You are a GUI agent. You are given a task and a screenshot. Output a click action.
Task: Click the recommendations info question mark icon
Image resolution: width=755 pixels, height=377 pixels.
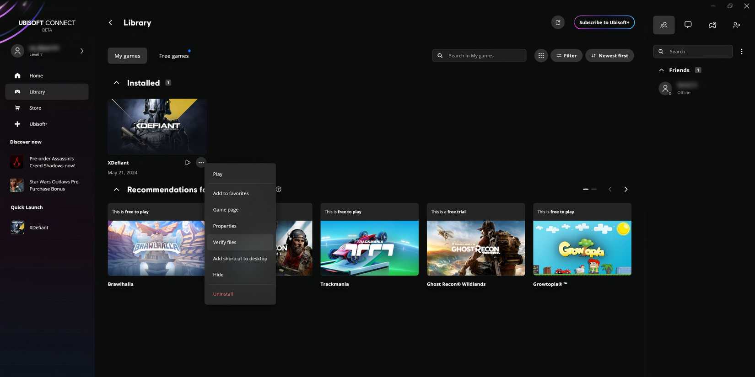(279, 189)
